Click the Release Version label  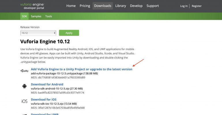[x=30, y=27]
